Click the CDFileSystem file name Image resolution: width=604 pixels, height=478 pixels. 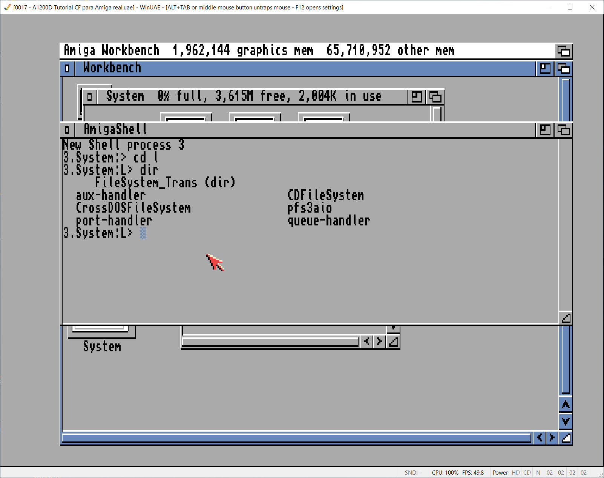(x=326, y=195)
